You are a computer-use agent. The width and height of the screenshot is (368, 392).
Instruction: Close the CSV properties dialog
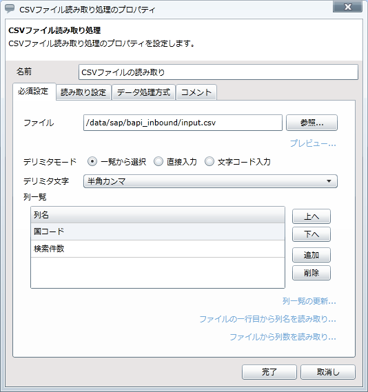coord(347,7)
